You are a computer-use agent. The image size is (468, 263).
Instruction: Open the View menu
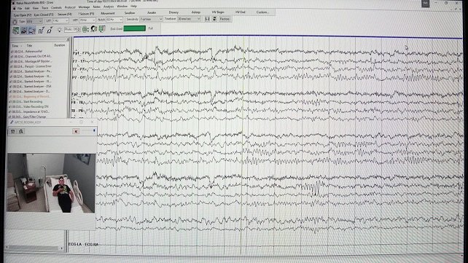[36, 8]
